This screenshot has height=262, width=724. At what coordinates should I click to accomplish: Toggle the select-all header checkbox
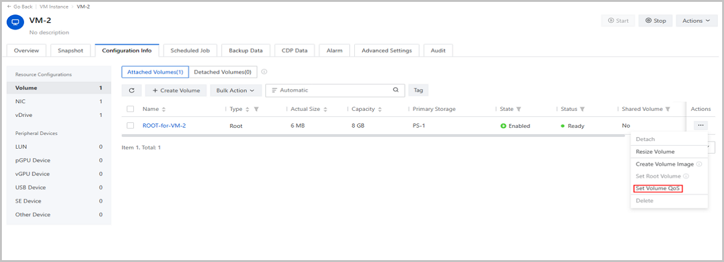[130, 109]
